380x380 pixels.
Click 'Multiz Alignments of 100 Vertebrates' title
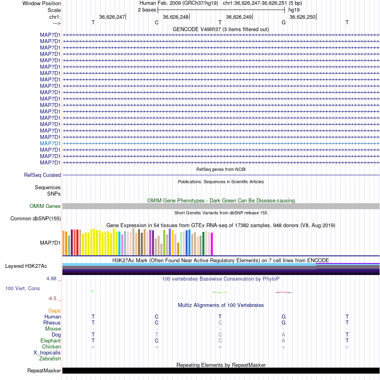(x=221, y=305)
